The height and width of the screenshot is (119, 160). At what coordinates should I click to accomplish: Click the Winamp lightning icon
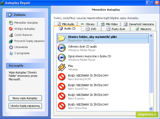point(62,67)
